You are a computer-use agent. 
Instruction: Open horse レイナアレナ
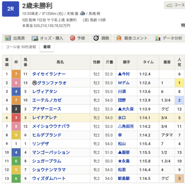[x=45, y=117]
